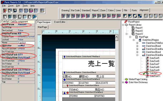Click the New Report stacked-pages icon
Screen dimensions: 163x101
point(21,11)
